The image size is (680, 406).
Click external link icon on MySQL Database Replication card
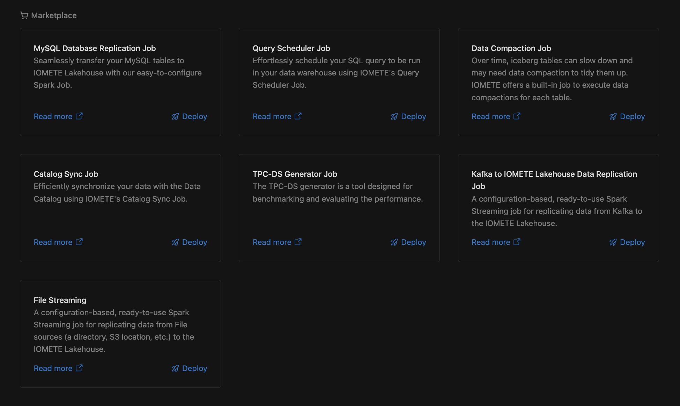[x=79, y=116]
